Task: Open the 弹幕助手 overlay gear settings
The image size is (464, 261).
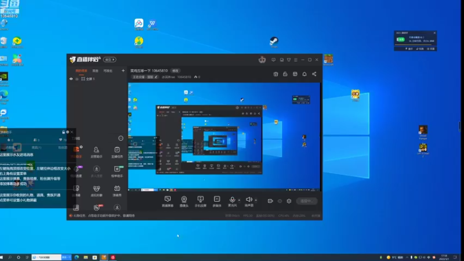Action: 67,132
